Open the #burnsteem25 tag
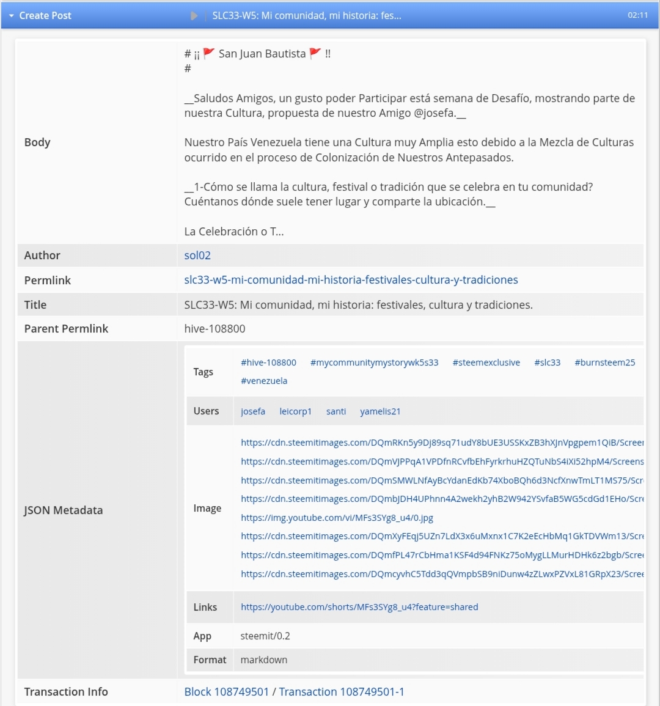 [x=604, y=362]
